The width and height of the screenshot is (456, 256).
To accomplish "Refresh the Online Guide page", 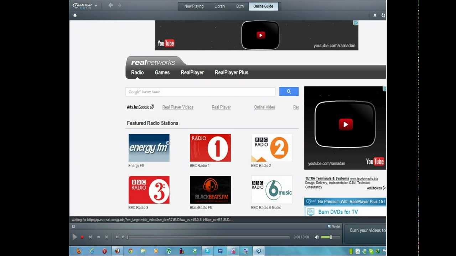I will (383, 15).
